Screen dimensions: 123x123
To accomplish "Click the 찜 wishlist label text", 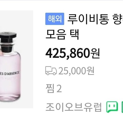I will click(50, 89).
